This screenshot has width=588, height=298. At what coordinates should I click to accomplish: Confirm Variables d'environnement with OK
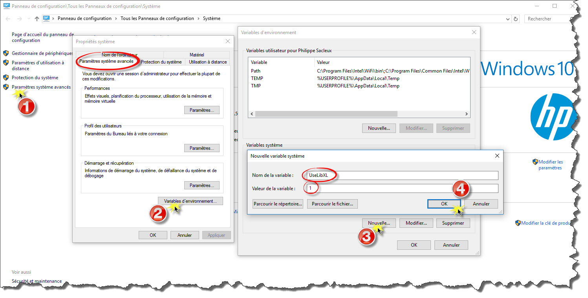pyautogui.click(x=414, y=245)
